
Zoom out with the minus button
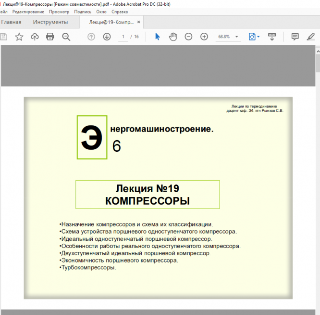pyautogui.click(x=189, y=37)
